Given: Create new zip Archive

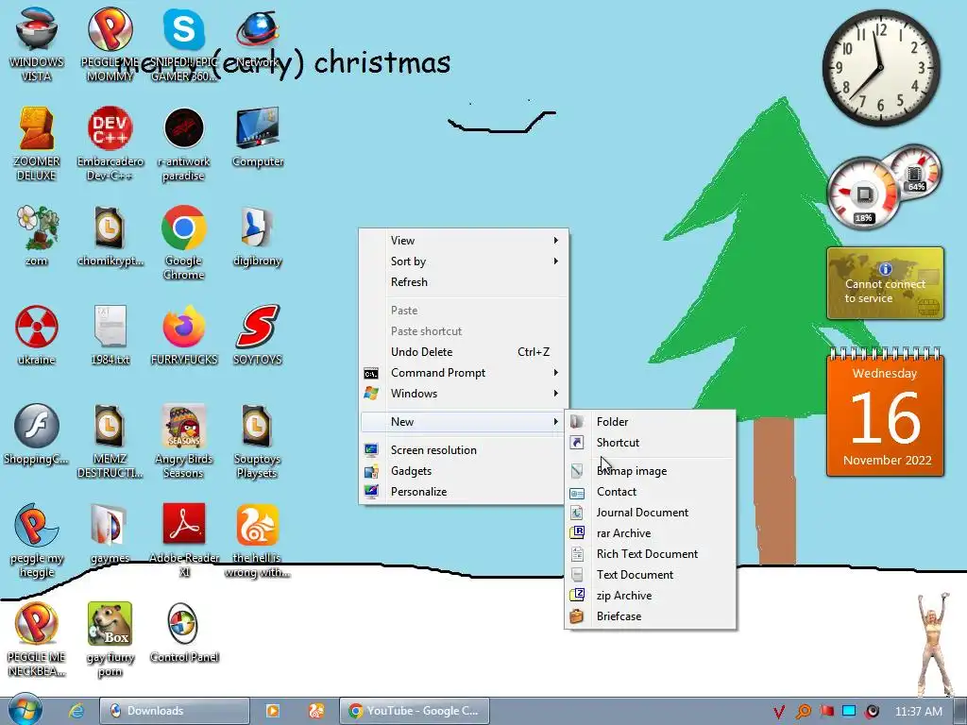Looking at the screenshot, I should pyautogui.click(x=650, y=596).
